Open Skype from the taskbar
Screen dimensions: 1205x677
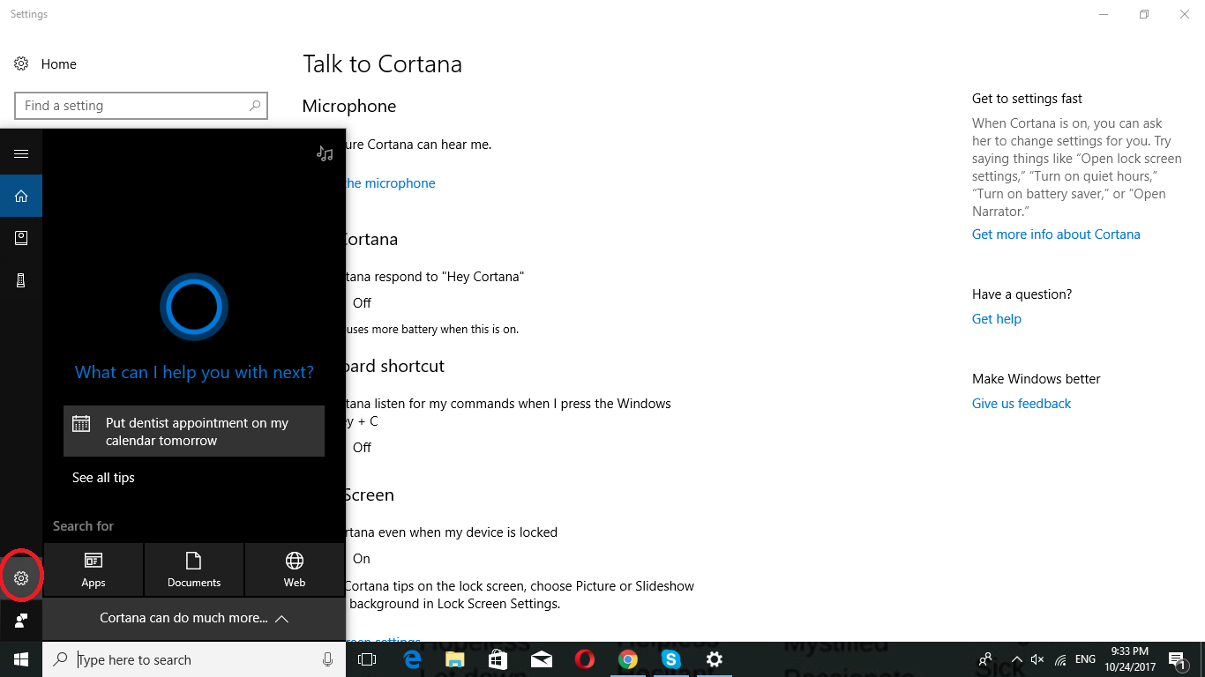[670, 659]
